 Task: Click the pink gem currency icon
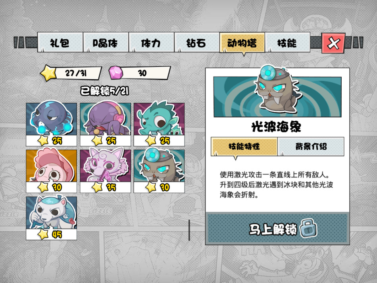115,73
